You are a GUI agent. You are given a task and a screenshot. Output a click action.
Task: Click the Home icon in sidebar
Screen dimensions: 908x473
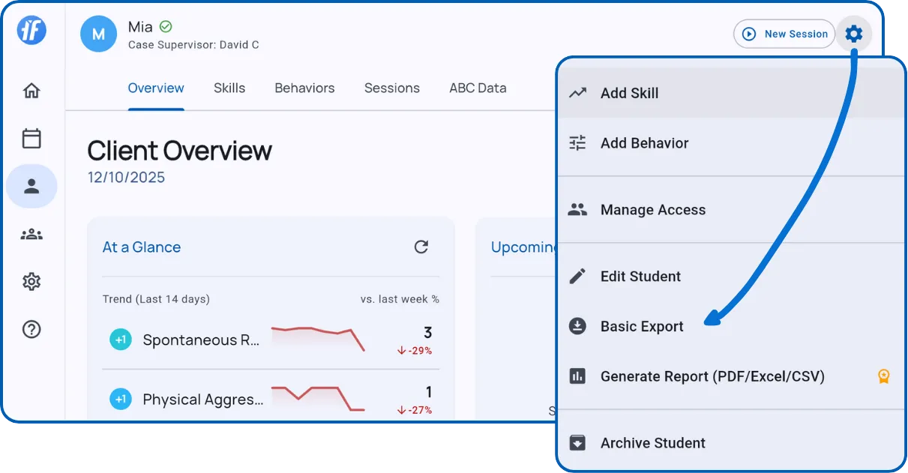coord(31,91)
